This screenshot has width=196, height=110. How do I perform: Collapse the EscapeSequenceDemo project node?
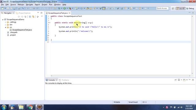(x=3, y=20)
